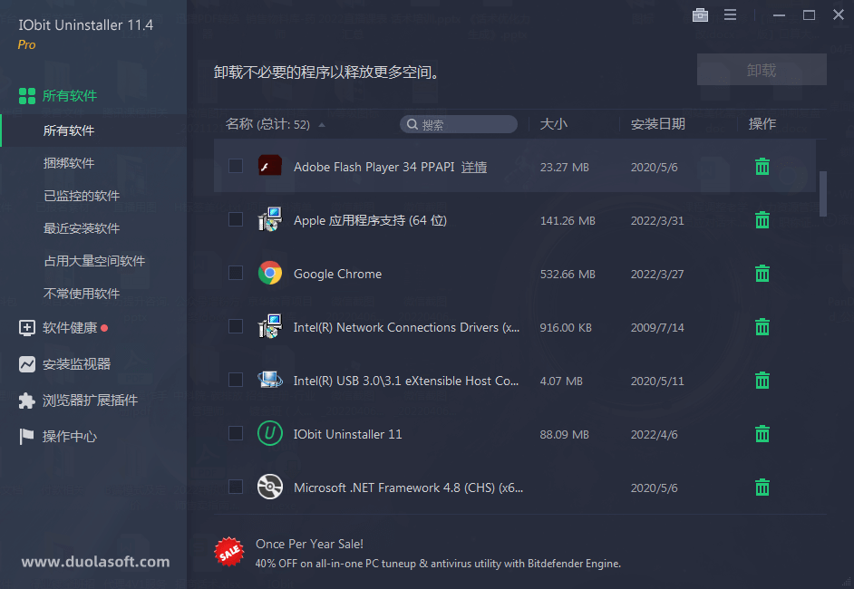The height and width of the screenshot is (589, 854).
Task: Open 软件健康 section
Action: 70,328
